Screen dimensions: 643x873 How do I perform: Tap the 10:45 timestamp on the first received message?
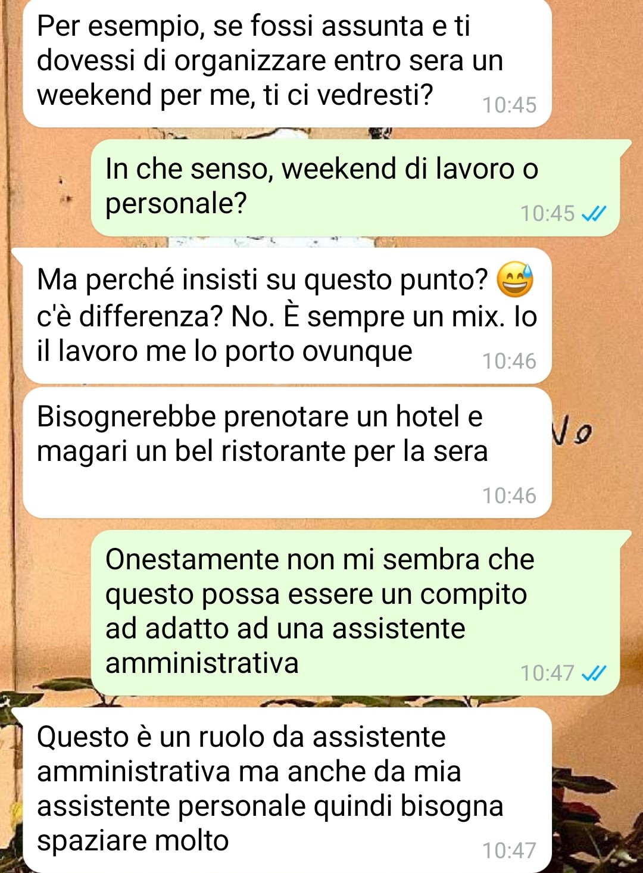[x=509, y=105]
